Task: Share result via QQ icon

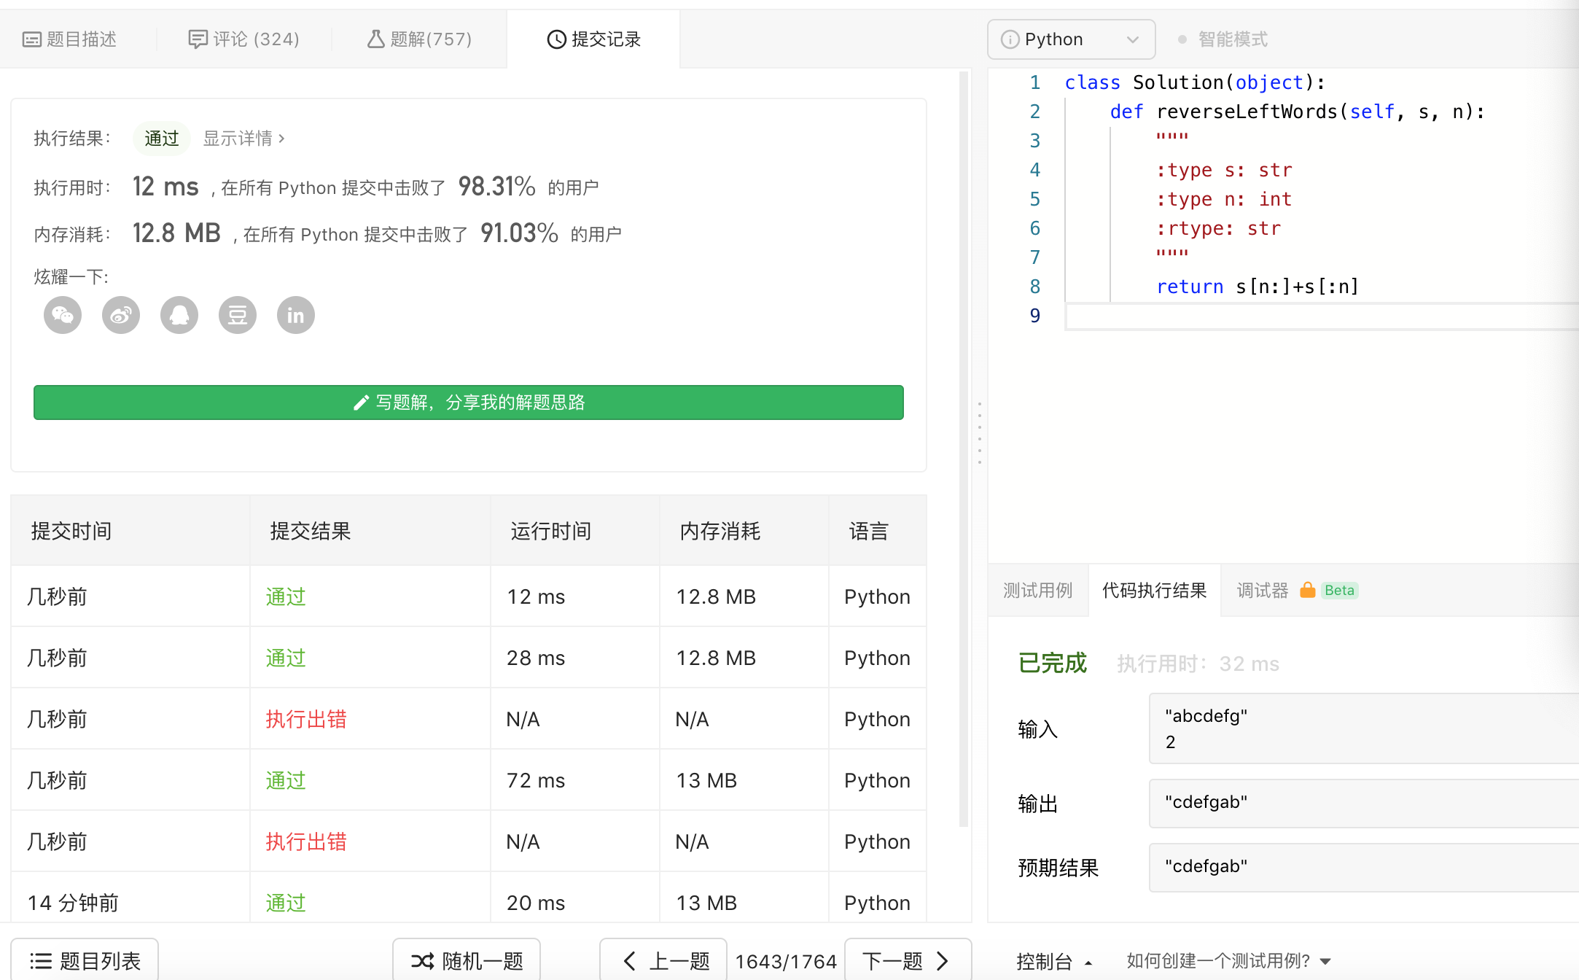Action: (179, 315)
